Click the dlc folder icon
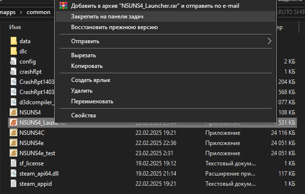The width and height of the screenshot is (305, 194). point(14,51)
